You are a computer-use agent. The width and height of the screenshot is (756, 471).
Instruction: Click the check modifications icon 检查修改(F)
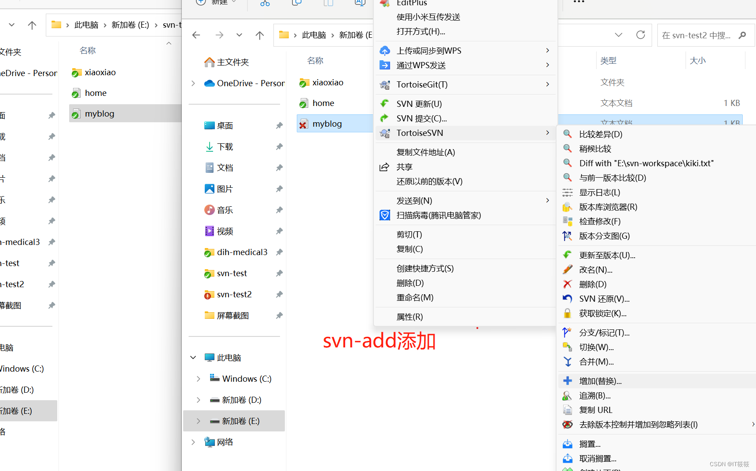coord(568,221)
